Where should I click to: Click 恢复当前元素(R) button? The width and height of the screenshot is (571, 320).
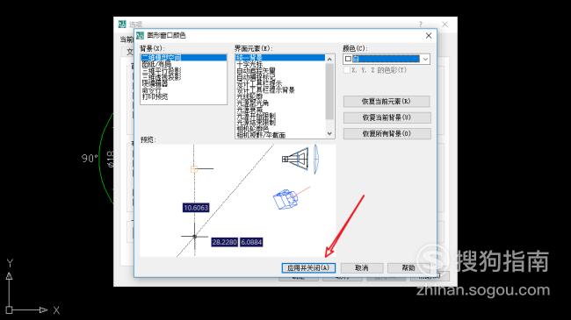387,102
